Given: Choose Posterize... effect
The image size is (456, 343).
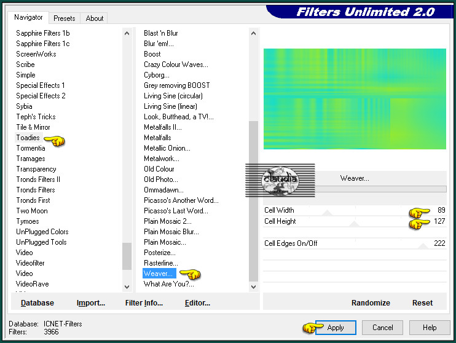Looking at the screenshot, I should click(x=160, y=253).
